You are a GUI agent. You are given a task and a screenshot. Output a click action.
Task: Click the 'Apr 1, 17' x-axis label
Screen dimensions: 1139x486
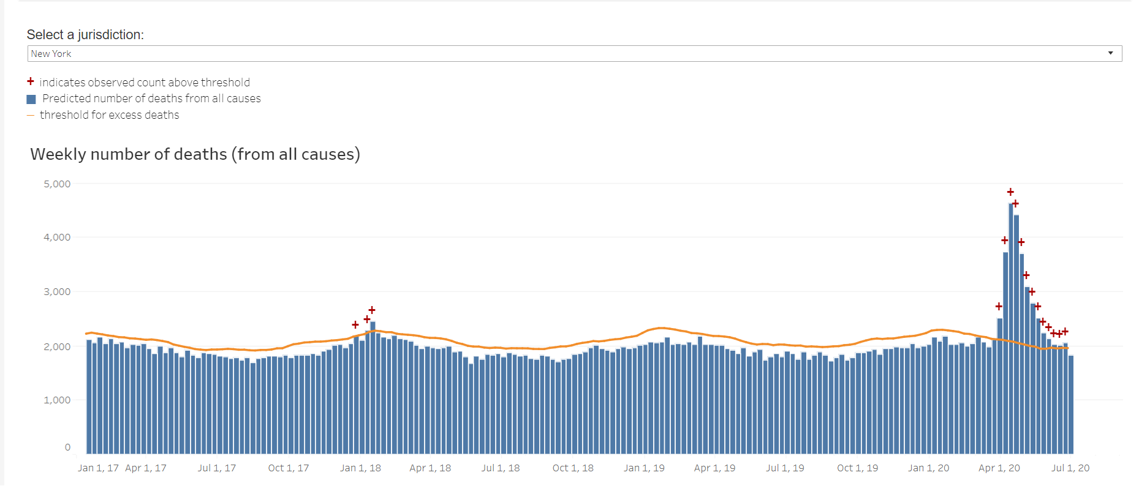146,468
